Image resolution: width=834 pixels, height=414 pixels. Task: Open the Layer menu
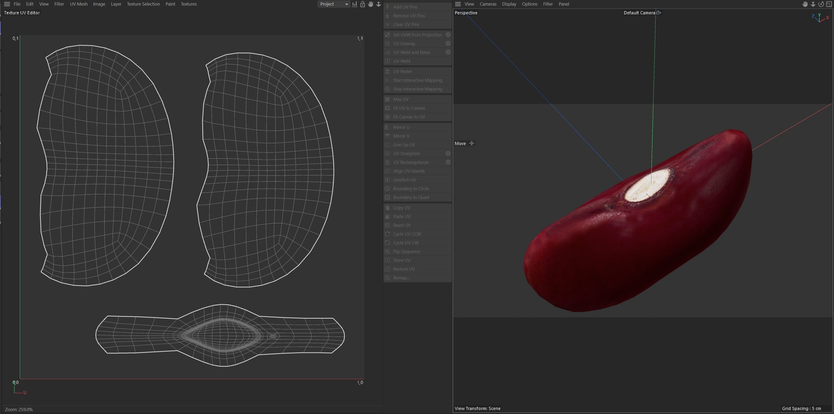tap(116, 4)
